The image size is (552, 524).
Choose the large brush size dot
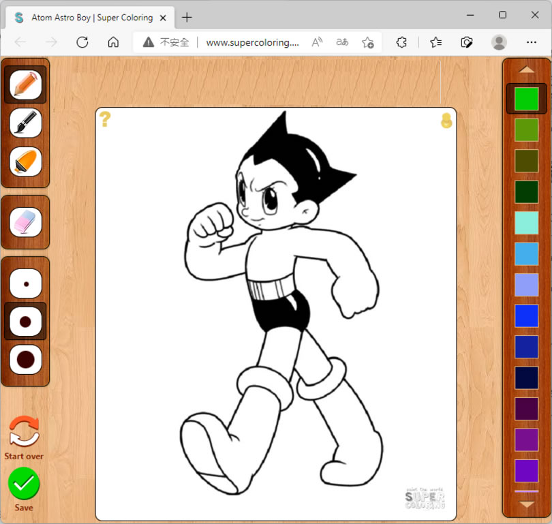coord(25,359)
